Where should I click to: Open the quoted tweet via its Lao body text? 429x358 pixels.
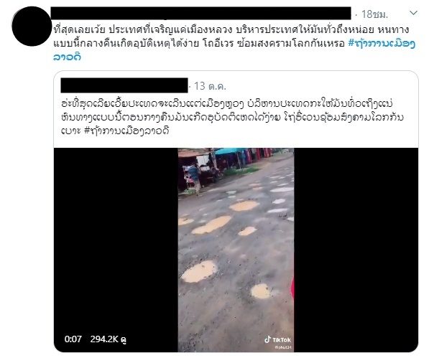(x=232, y=118)
